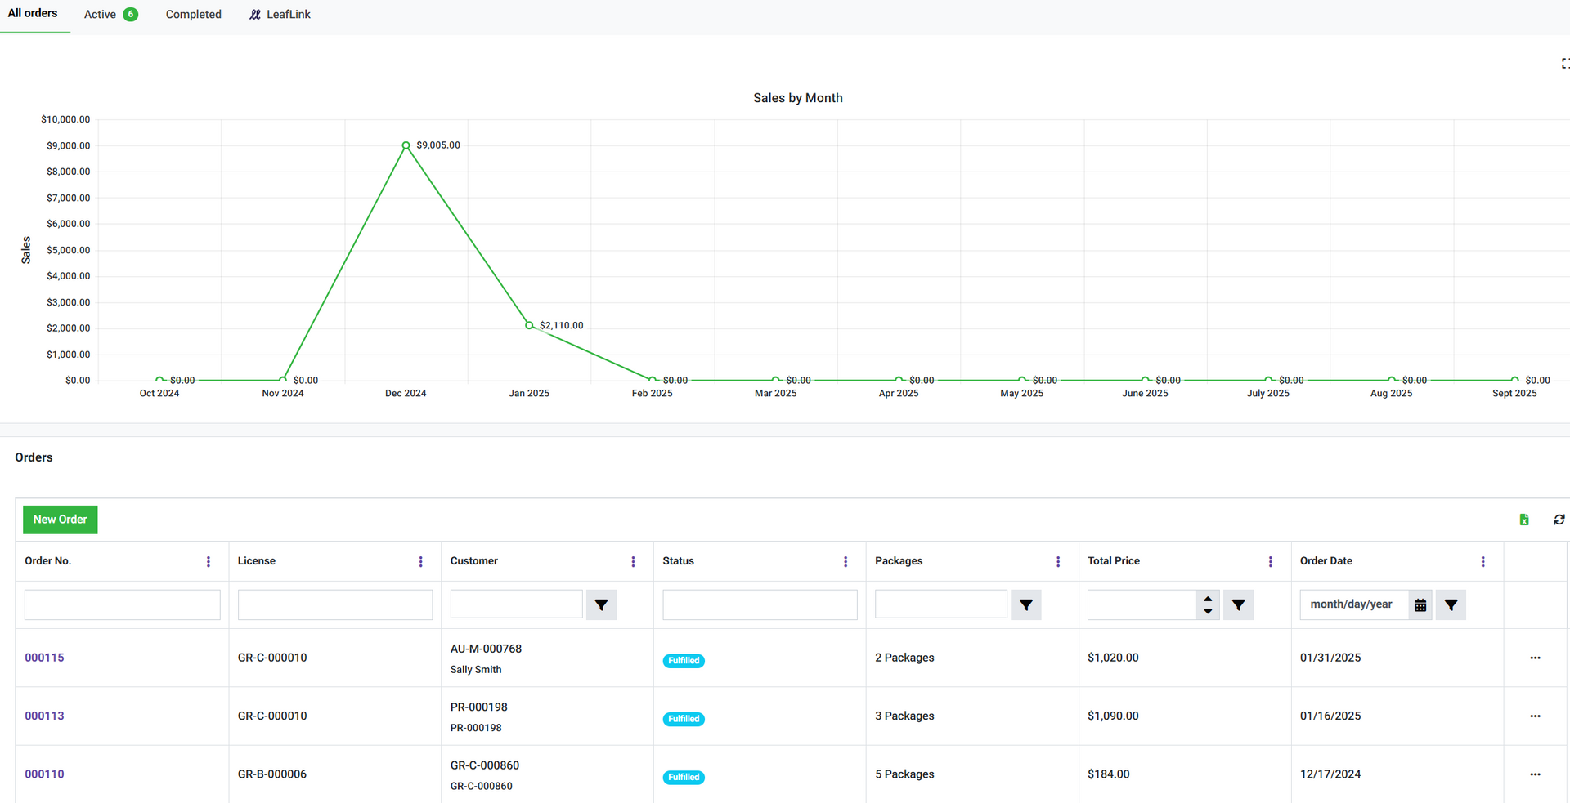Click the $2,110.00 chart value label
1570x803 pixels.
coord(562,325)
